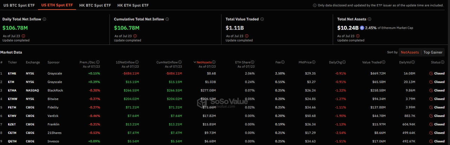
Task: Click the 20.13M DailyVol value
Action: tap(410, 82)
